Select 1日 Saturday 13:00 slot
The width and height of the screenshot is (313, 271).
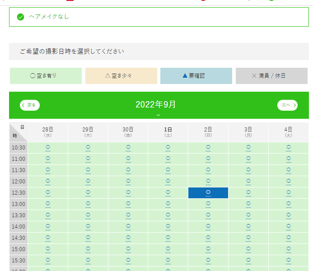coord(168,204)
